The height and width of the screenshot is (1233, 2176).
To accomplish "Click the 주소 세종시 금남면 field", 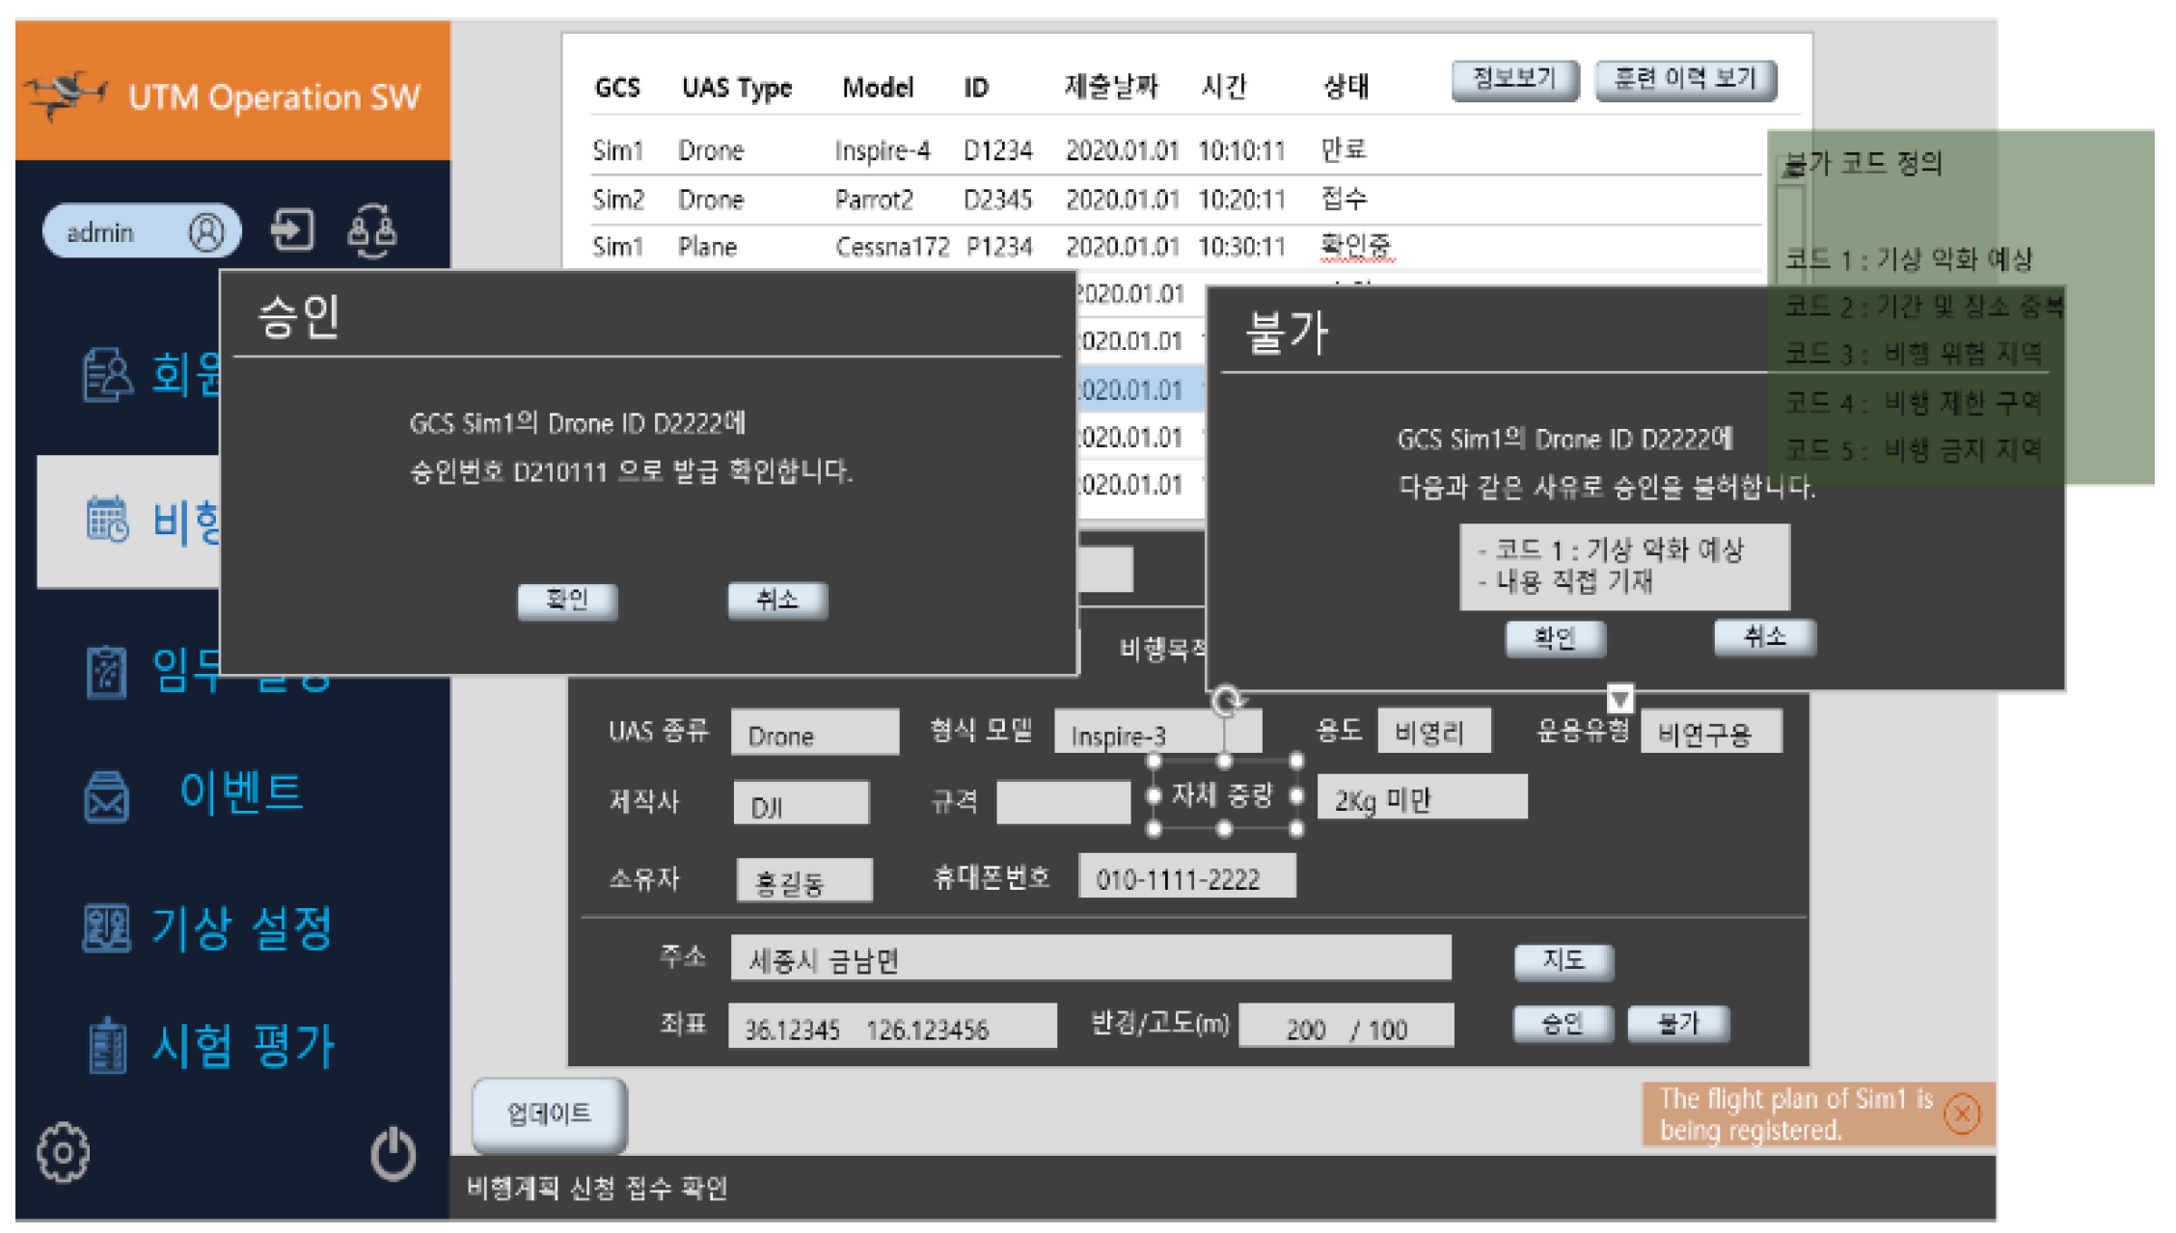I will click(1091, 958).
